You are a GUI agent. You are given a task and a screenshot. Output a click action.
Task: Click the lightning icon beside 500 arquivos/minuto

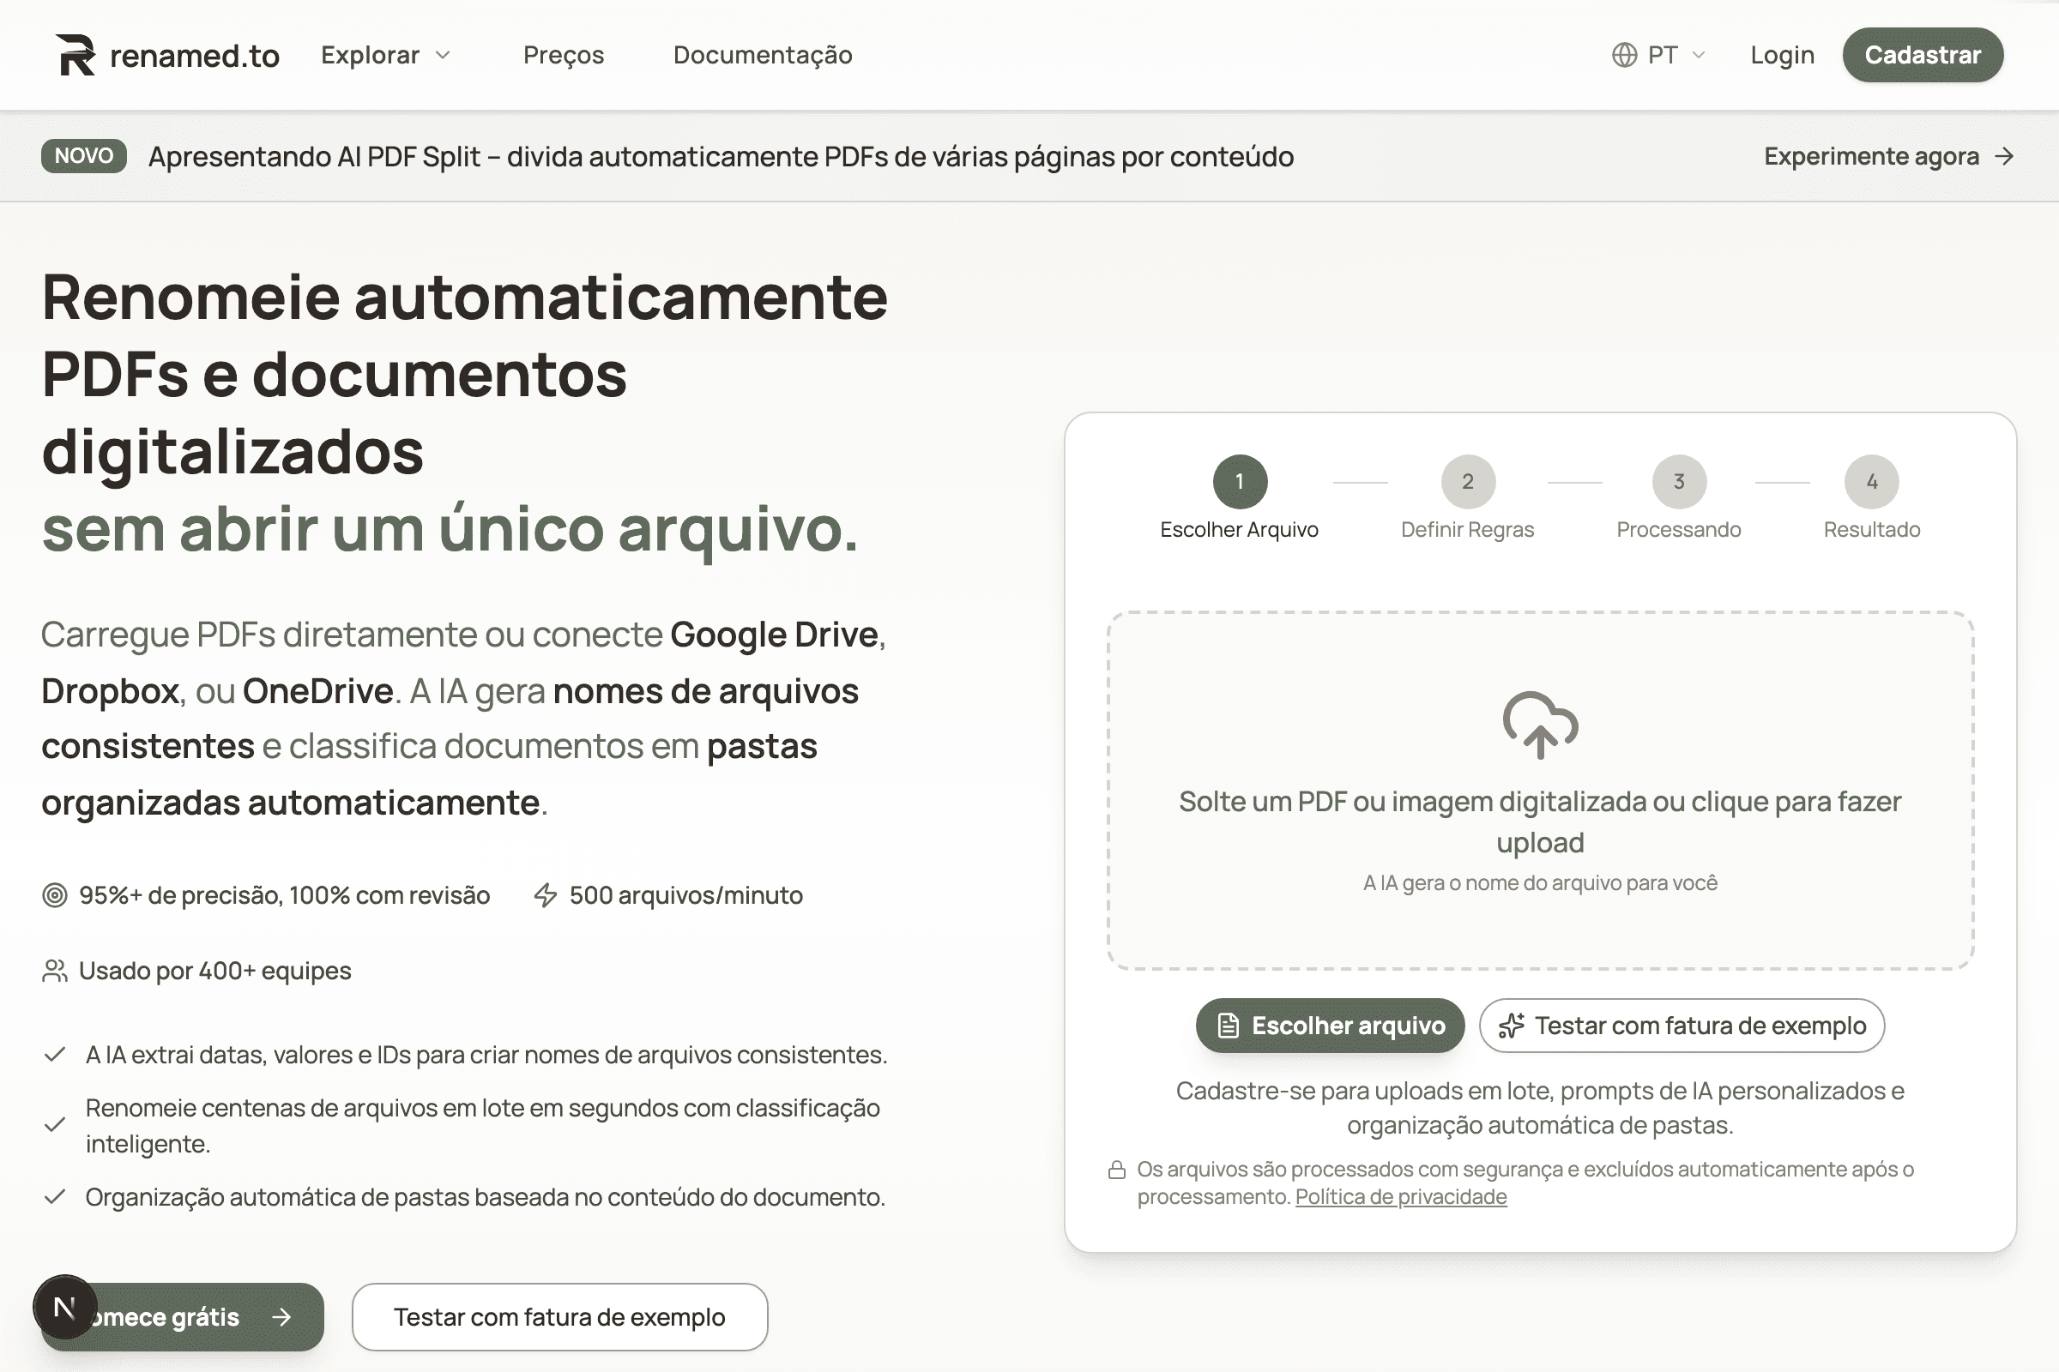pyautogui.click(x=546, y=895)
